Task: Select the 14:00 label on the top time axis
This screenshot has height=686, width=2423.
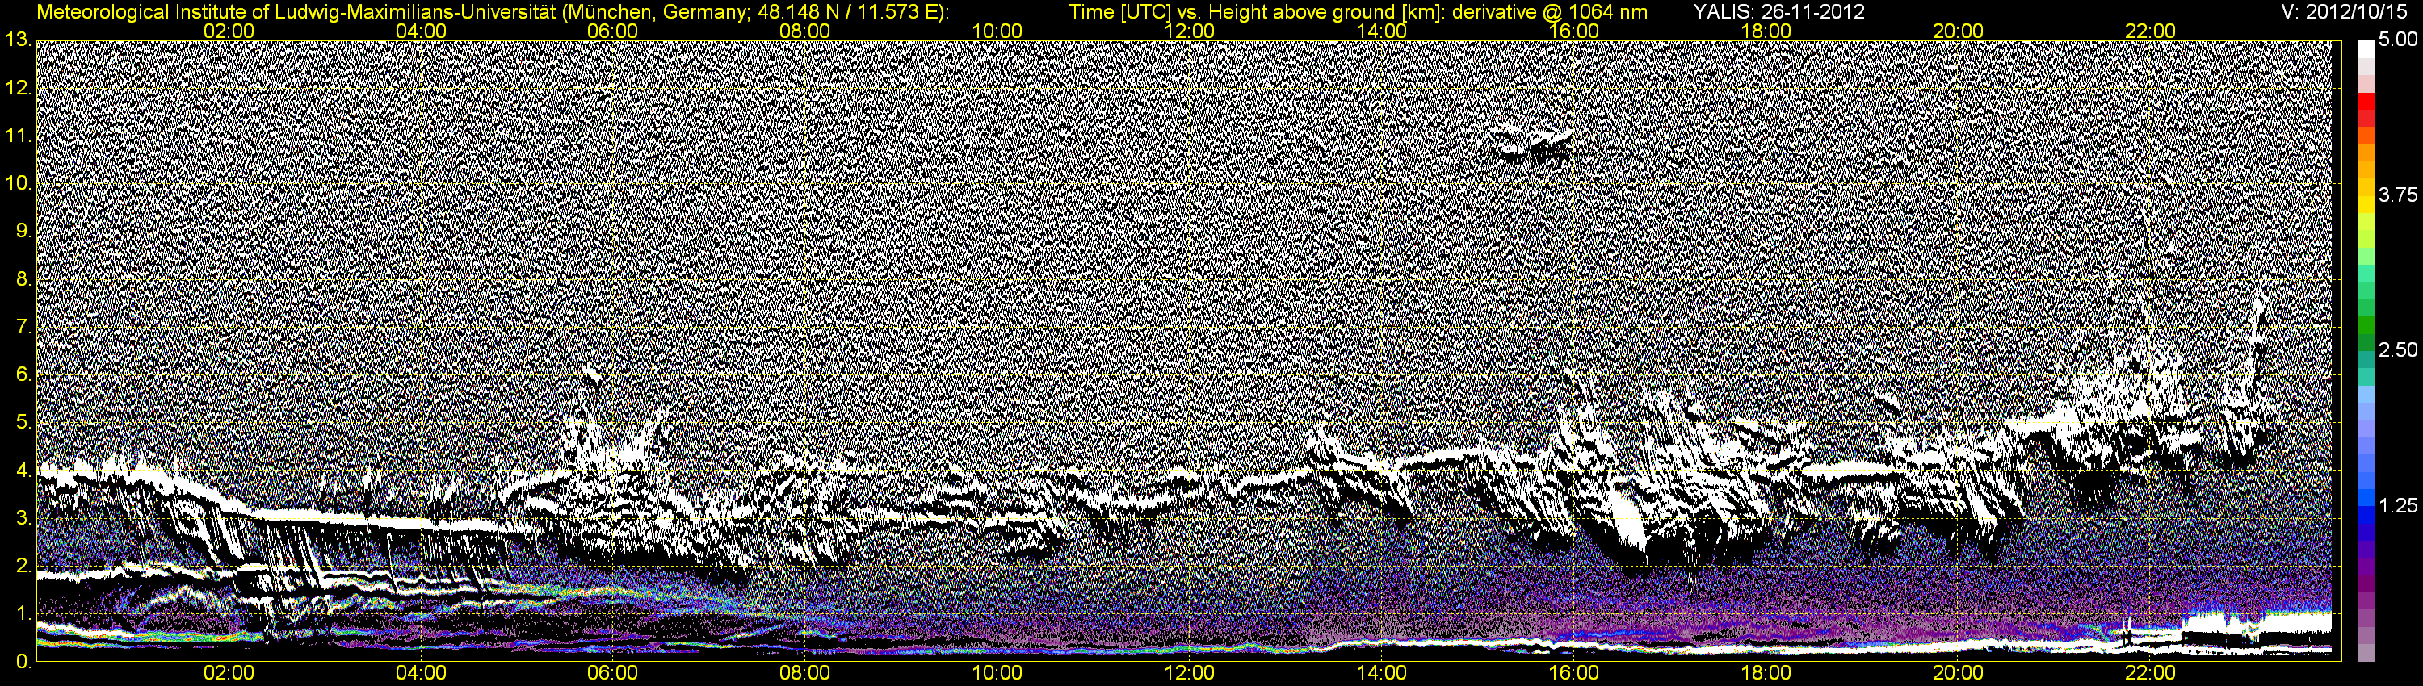Action: tap(1382, 31)
